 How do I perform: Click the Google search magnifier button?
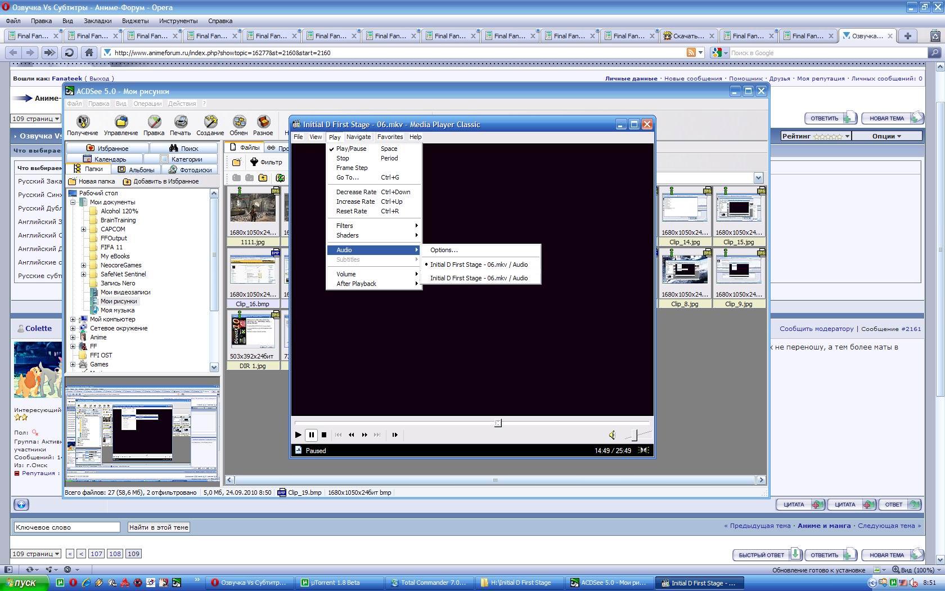tap(934, 52)
